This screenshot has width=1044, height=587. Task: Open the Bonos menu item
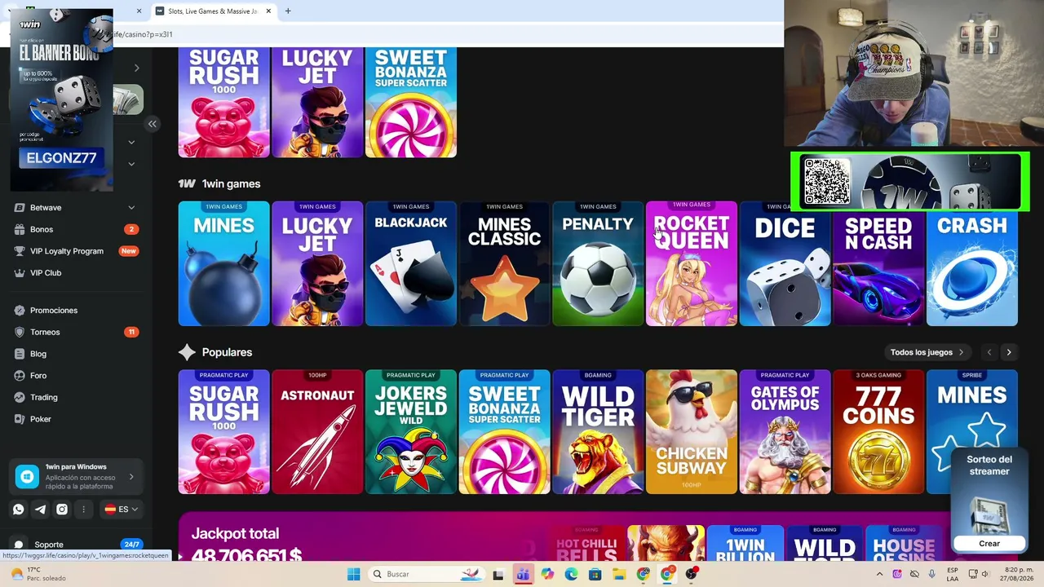76,230
